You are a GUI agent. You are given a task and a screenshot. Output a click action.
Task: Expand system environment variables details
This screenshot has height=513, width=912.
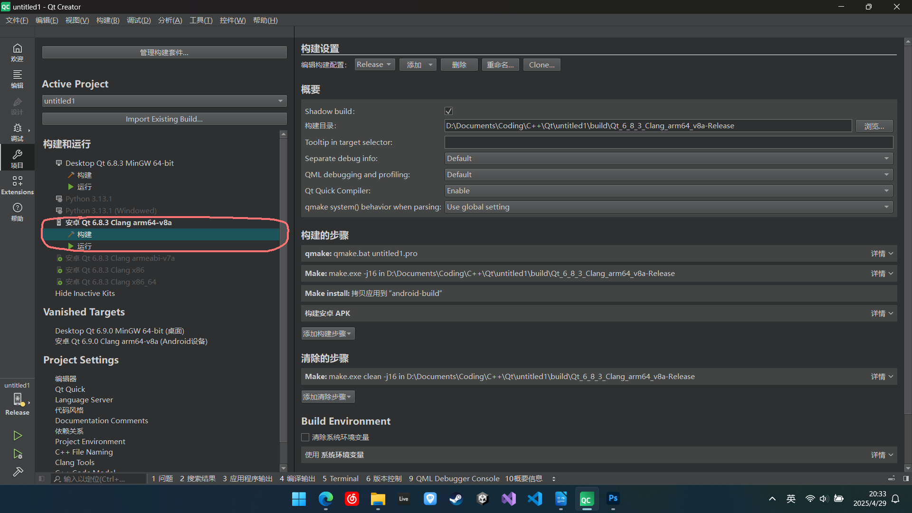pos(882,455)
